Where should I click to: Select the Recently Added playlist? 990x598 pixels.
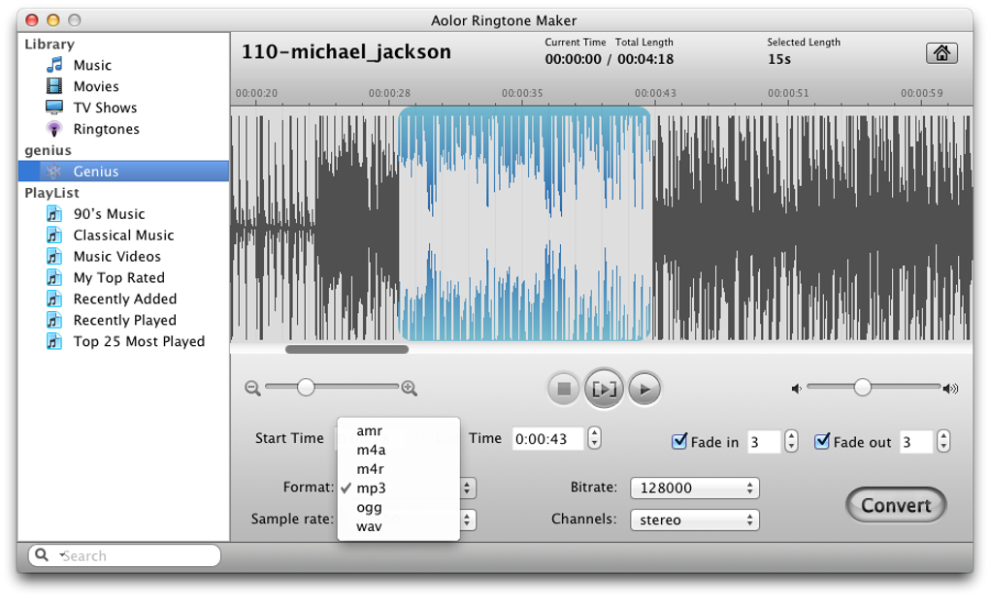124,299
